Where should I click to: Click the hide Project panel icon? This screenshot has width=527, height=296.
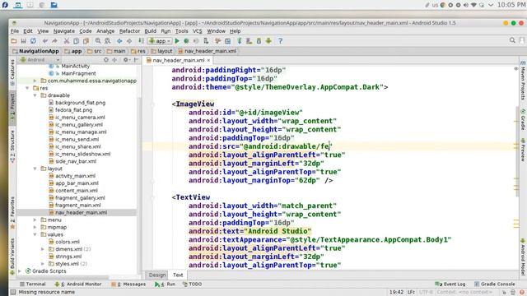pyautogui.click(x=136, y=60)
